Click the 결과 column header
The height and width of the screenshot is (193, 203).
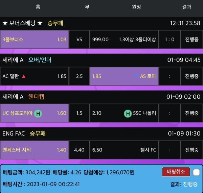[x=186, y=7]
